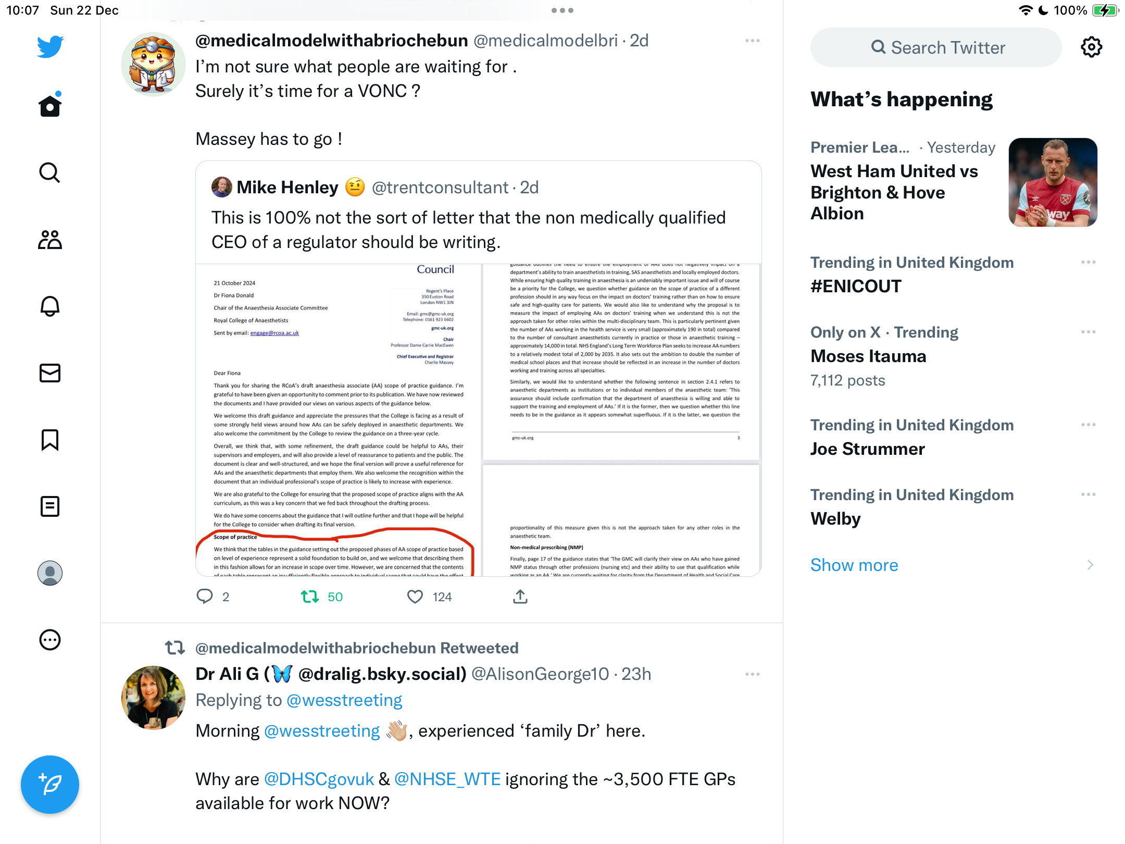Open the Home feed icon
The height and width of the screenshot is (844, 1125).
50,105
